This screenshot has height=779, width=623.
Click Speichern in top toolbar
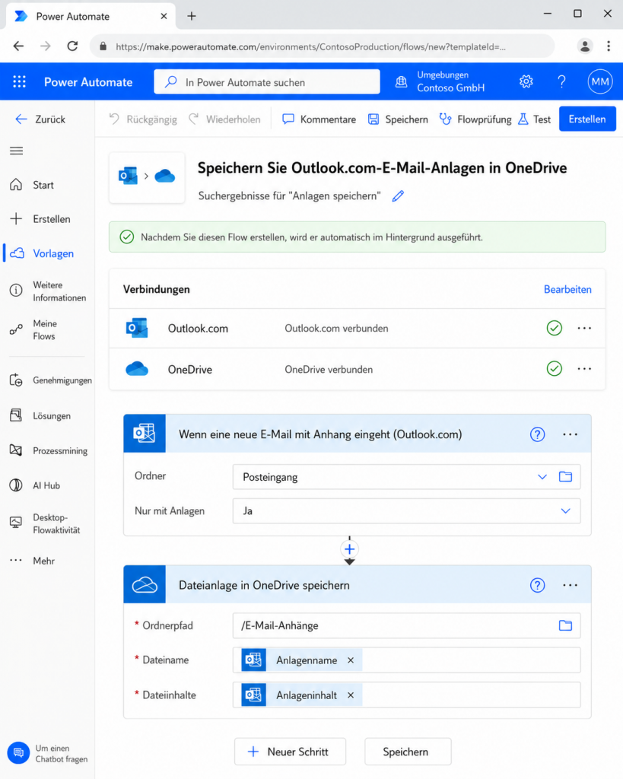point(398,119)
